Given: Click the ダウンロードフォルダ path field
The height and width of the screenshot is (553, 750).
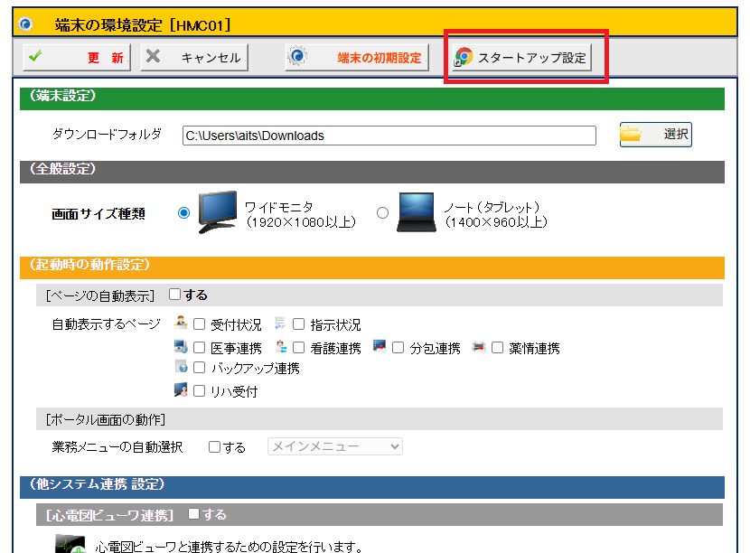Looking at the screenshot, I should pyautogui.click(x=389, y=136).
